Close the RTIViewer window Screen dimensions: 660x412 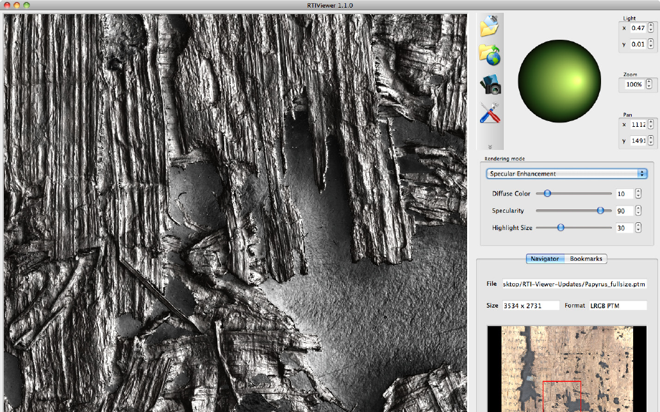pyautogui.click(x=7, y=6)
